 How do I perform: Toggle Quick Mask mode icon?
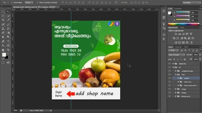point(3,62)
